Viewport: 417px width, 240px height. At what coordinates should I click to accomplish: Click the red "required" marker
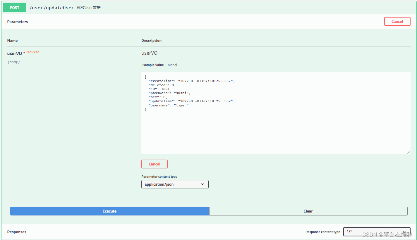coord(33,52)
